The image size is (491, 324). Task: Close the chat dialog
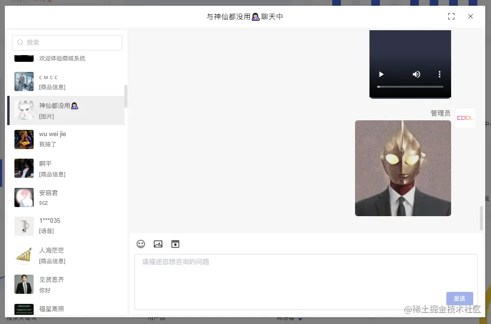(x=470, y=16)
